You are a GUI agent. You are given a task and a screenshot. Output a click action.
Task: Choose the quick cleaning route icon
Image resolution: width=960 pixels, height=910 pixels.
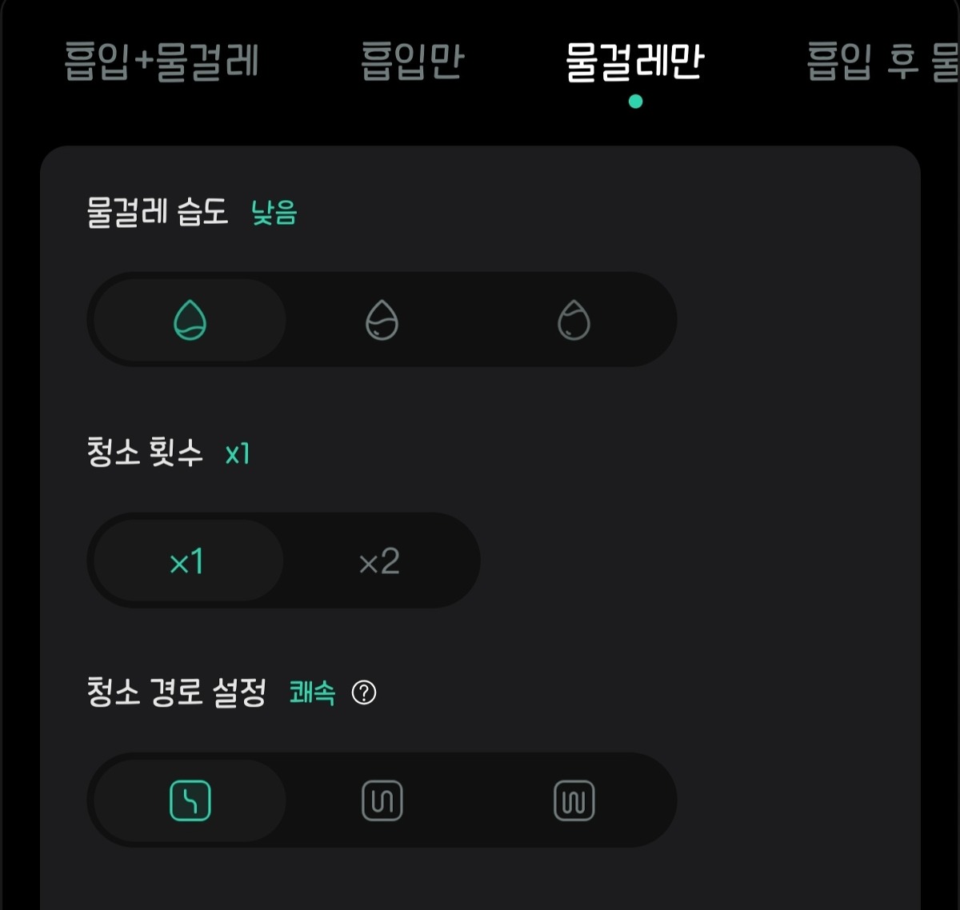[x=190, y=800]
